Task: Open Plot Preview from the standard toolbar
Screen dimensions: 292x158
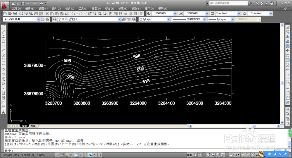Action: pyautogui.click(x=26, y=13)
